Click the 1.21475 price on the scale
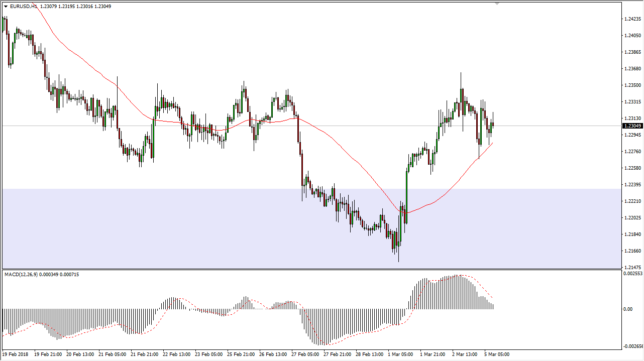Screen dimensions: 644x361 click(x=632, y=267)
